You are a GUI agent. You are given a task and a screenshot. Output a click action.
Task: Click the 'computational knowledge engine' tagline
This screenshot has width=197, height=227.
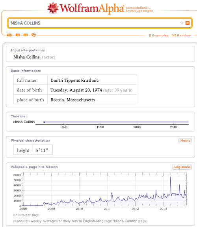pos(139,9)
